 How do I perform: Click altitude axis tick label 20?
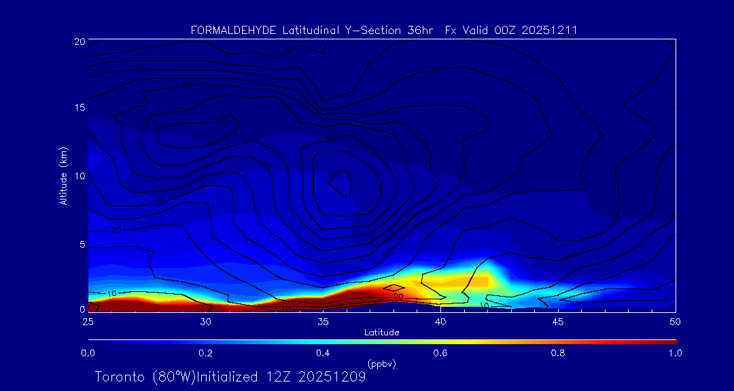click(x=79, y=41)
